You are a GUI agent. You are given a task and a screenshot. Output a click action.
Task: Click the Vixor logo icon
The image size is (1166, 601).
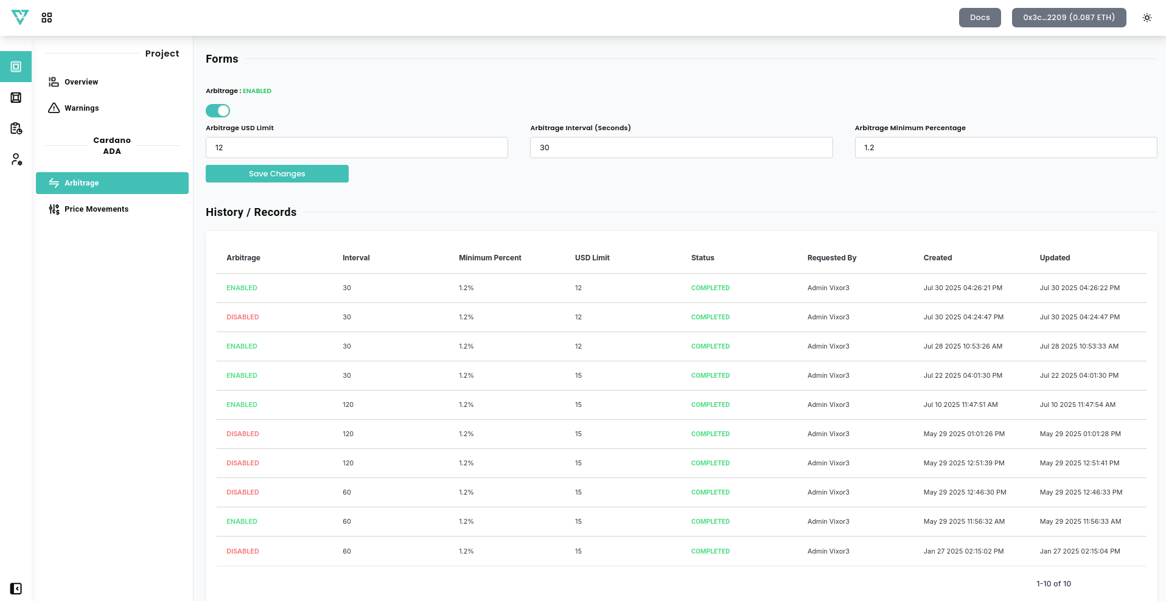click(x=20, y=18)
